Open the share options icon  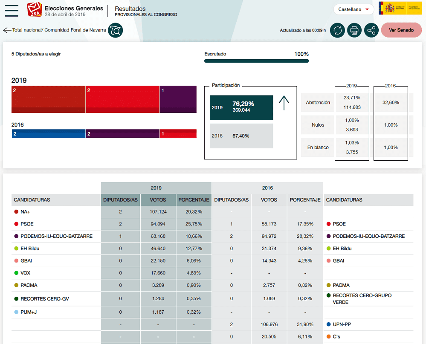click(x=371, y=30)
